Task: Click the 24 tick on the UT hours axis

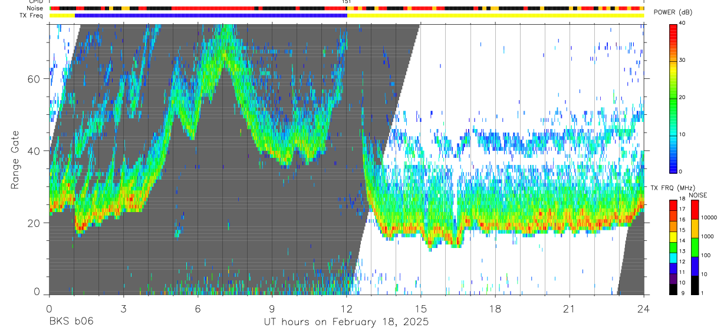Action: point(644,308)
